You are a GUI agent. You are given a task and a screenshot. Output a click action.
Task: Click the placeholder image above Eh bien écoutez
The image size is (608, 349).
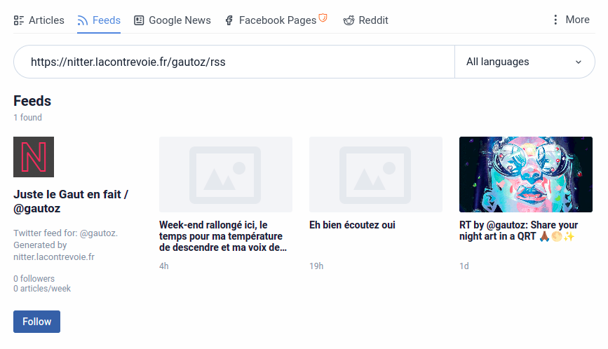point(375,174)
